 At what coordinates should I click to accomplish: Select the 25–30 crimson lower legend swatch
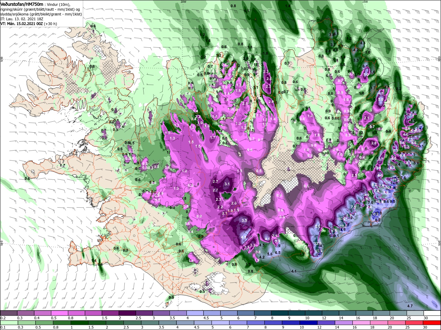pyautogui.click(x=414, y=322)
